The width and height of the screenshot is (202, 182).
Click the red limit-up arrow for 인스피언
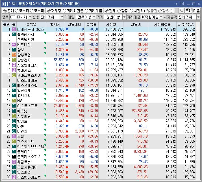pos(67,172)
